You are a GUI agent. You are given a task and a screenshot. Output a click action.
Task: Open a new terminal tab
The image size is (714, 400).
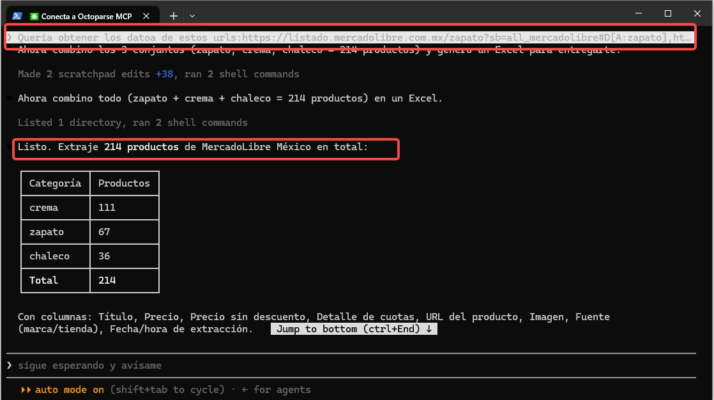[174, 16]
